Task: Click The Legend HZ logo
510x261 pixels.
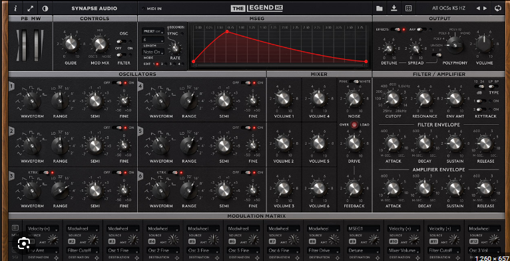Action: 257,9
